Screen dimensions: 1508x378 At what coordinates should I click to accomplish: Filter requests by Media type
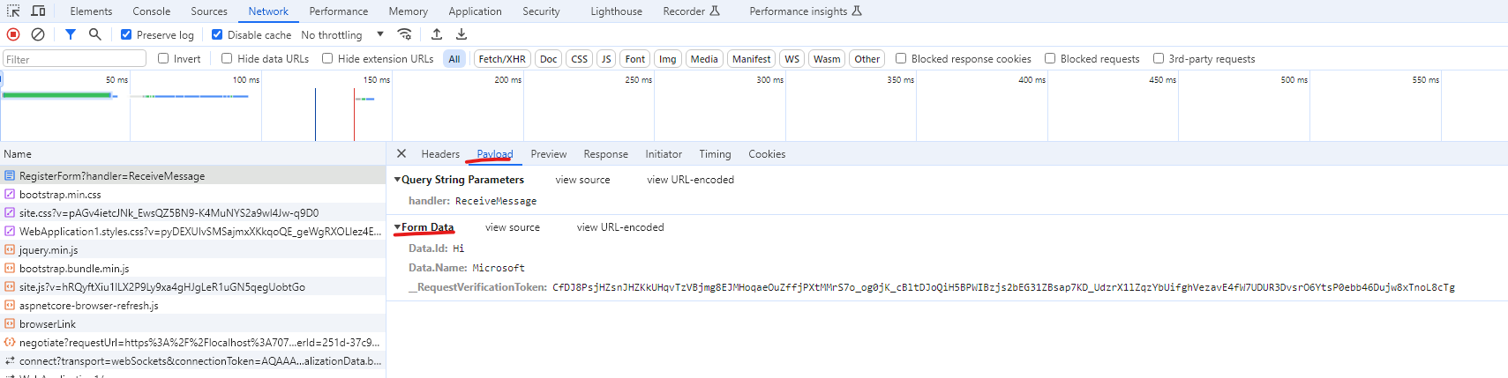[x=704, y=59]
